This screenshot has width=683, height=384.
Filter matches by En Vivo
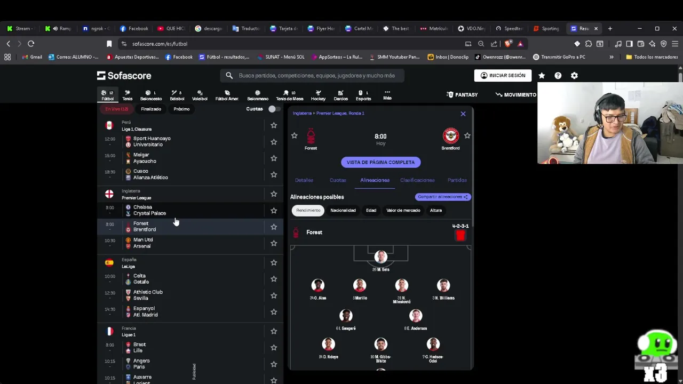pos(116,109)
